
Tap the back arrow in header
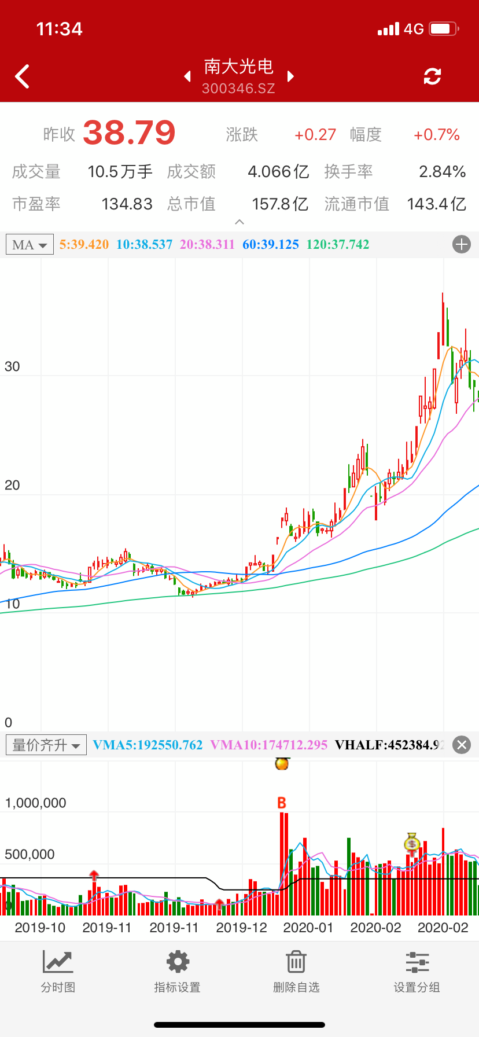[22, 76]
